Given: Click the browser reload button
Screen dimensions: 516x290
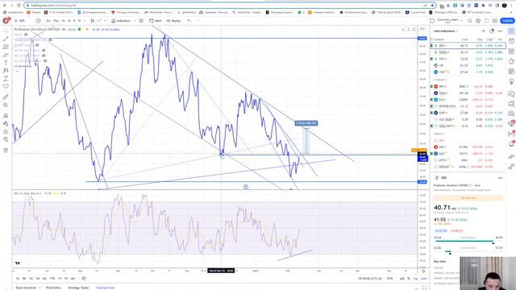Looking at the screenshot, I should [x=19, y=6].
